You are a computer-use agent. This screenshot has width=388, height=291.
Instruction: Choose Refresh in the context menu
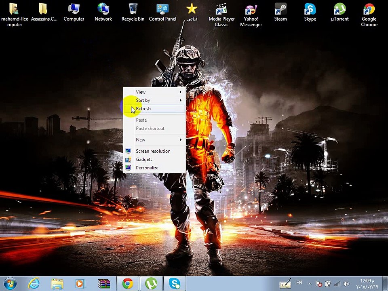point(154,109)
